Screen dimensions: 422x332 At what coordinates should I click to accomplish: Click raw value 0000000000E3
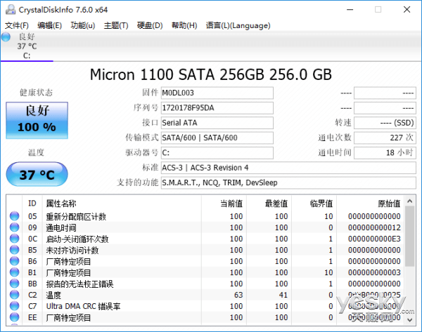374,239
